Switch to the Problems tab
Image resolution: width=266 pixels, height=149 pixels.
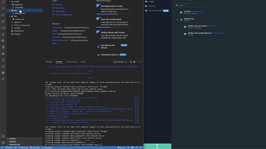coord(49,62)
